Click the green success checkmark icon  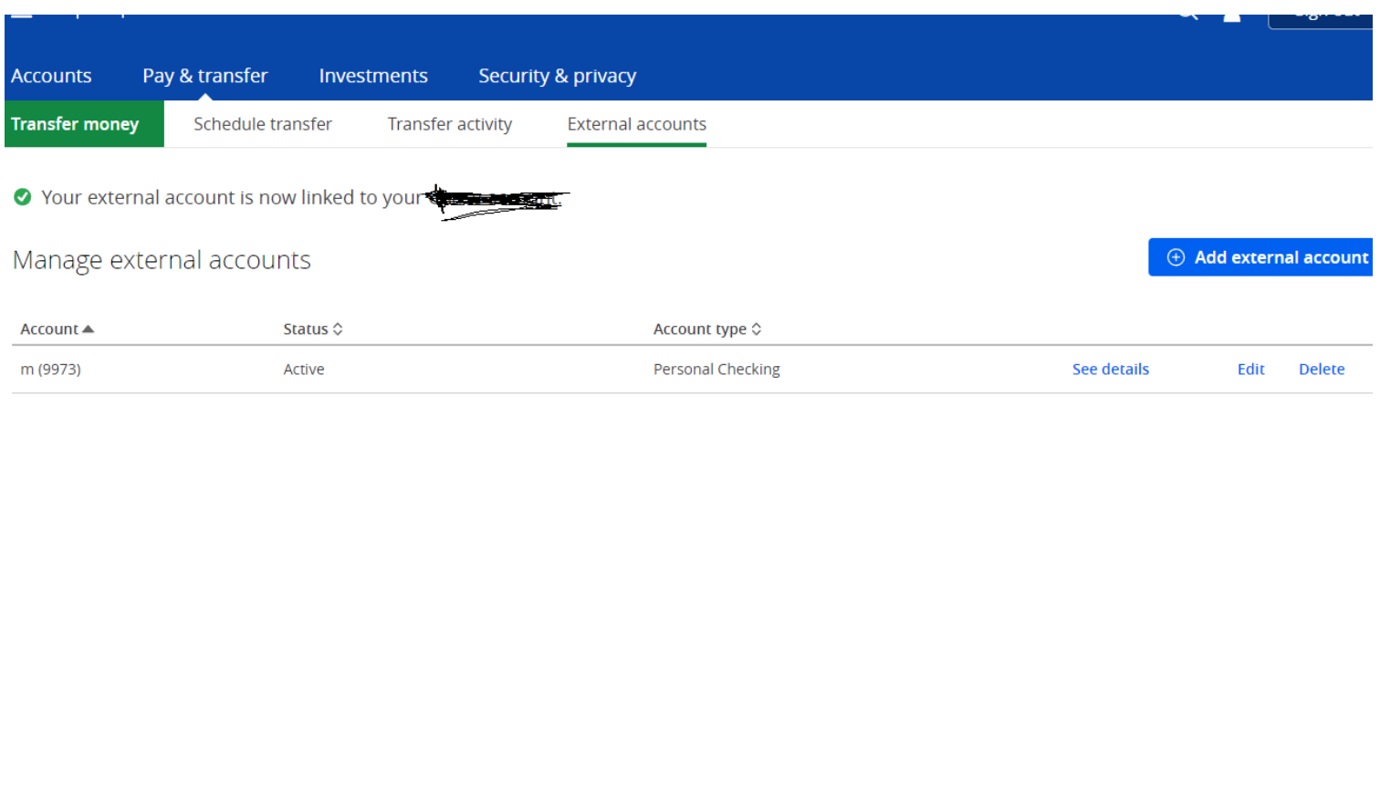[x=23, y=197]
